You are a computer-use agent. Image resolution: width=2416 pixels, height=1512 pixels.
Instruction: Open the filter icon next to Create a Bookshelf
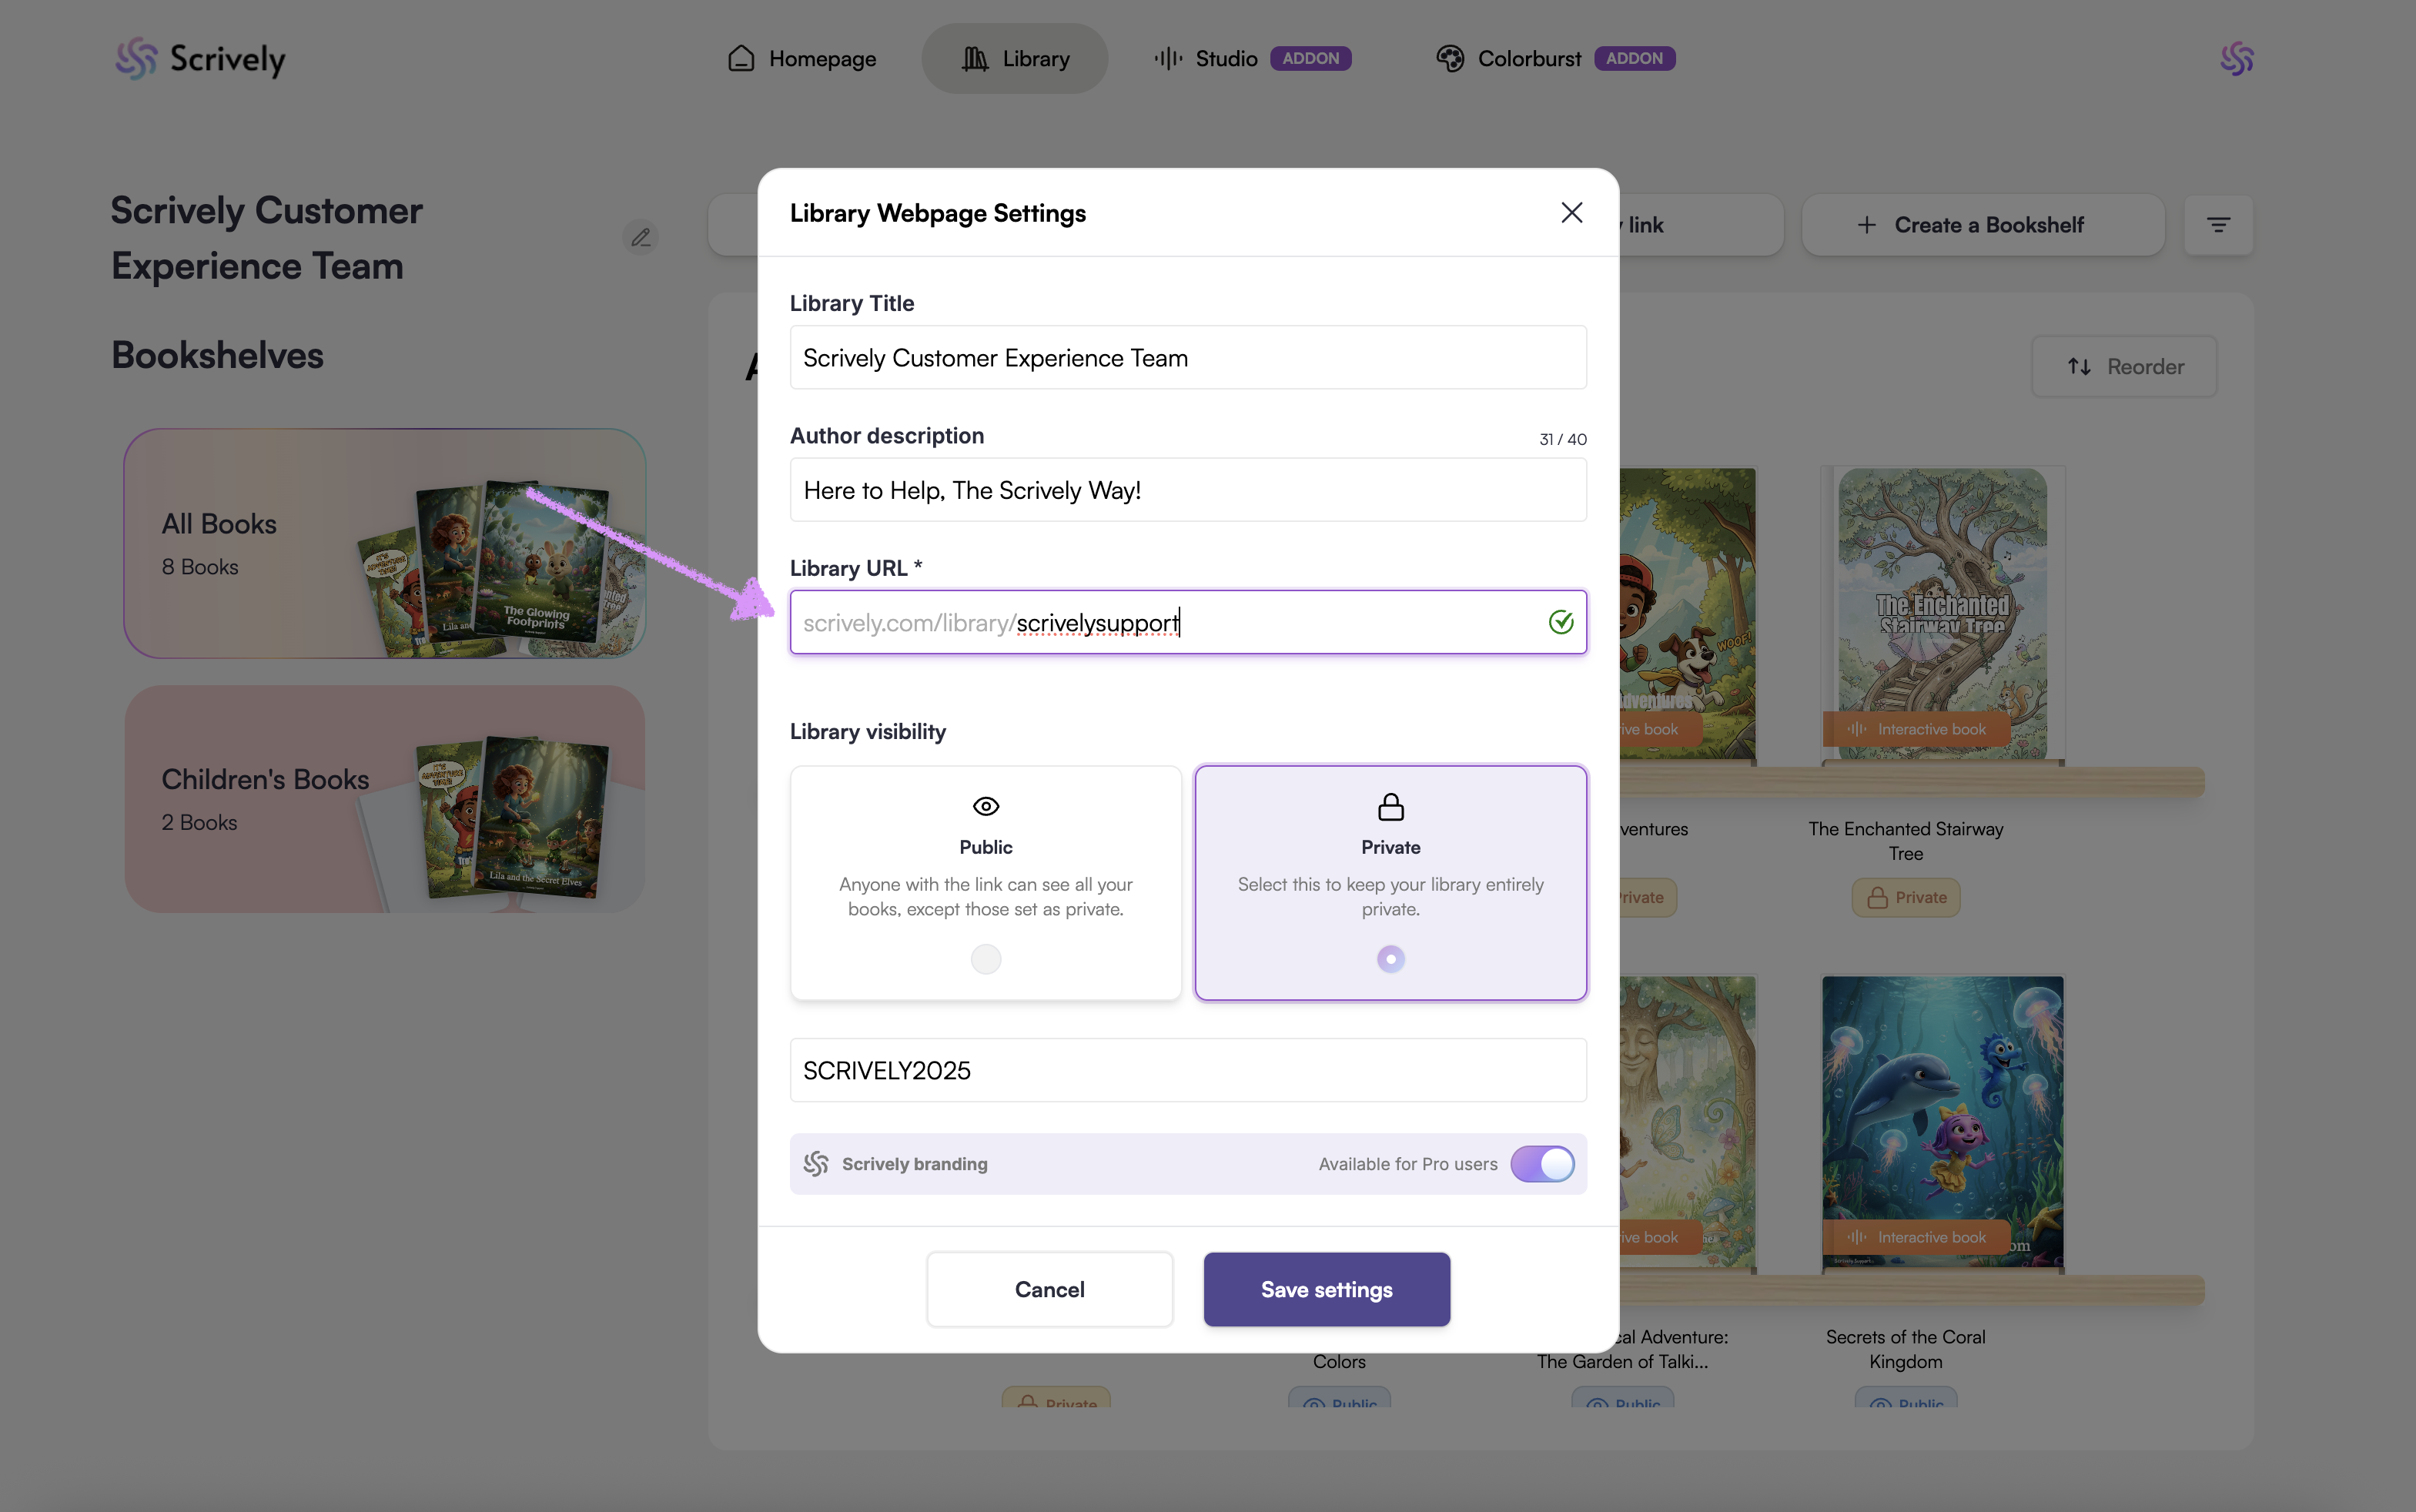pyautogui.click(x=2218, y=225)
